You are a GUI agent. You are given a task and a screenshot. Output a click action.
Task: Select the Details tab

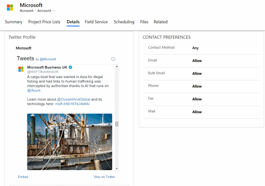click(73, 22)
